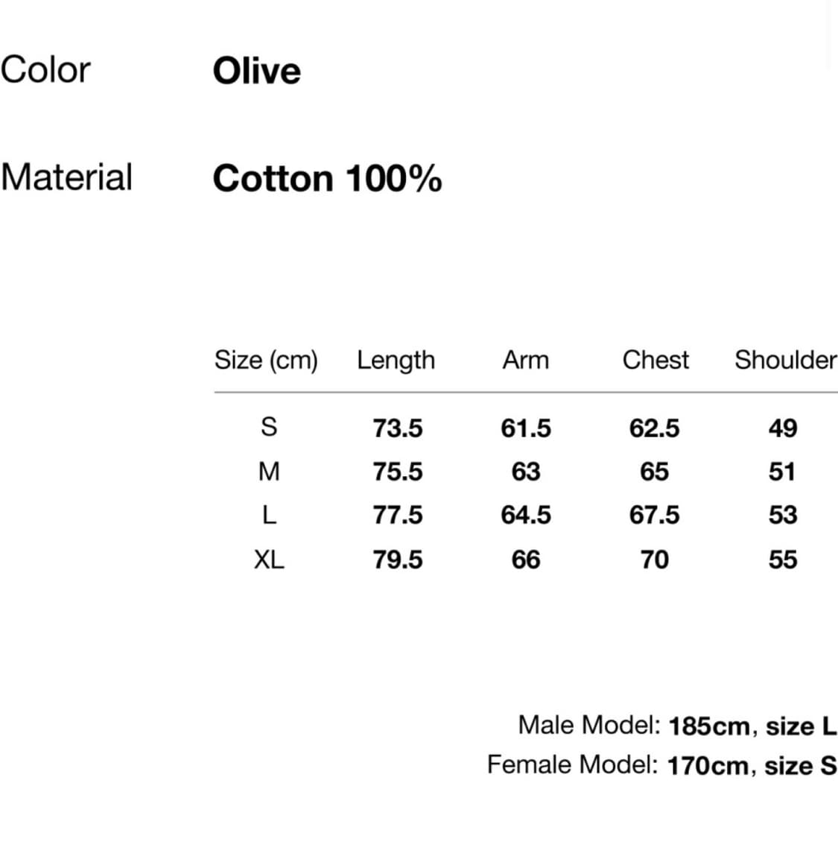Click the Shoulder column header
The image size is (838, 862).
coord(785,360)
